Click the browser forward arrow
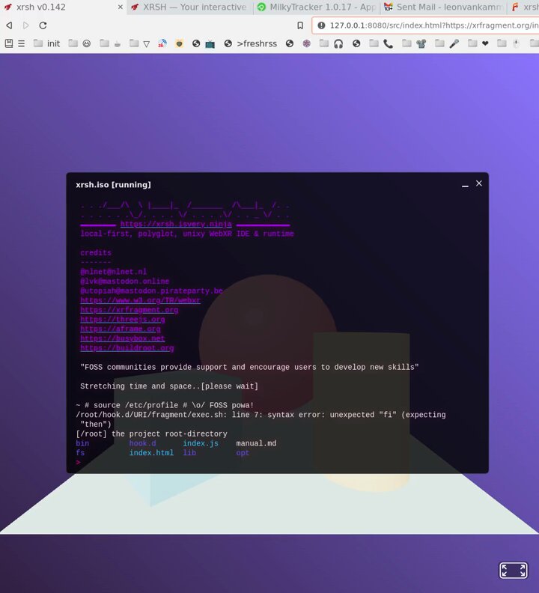The height and width of the screenshot is (593, 539). [26, 25]
